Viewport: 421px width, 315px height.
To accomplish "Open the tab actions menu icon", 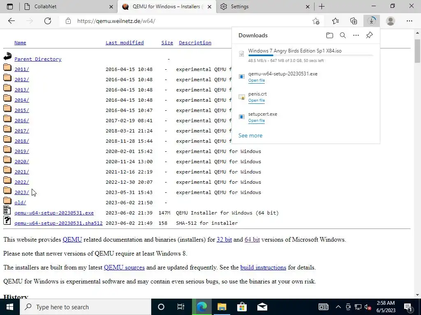I will (x=10, y=7).
